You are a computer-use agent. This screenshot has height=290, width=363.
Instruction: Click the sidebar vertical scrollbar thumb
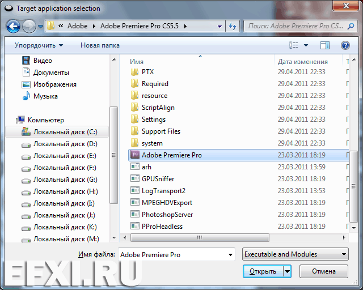tap(113, 155)
